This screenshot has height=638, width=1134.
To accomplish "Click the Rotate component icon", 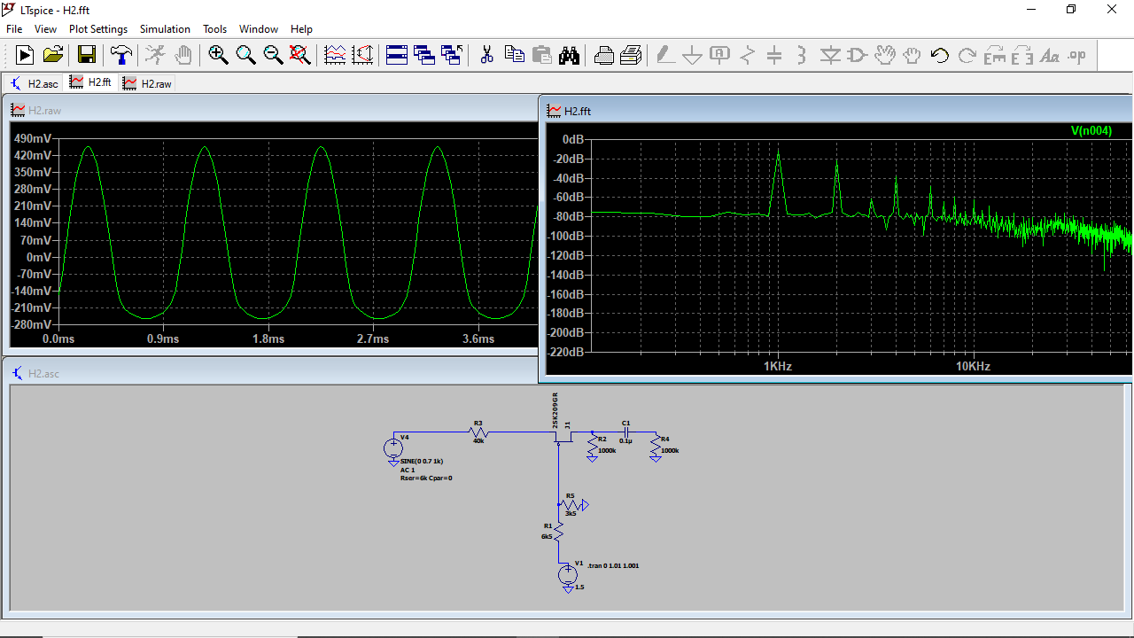I will [x=995, y=55].
